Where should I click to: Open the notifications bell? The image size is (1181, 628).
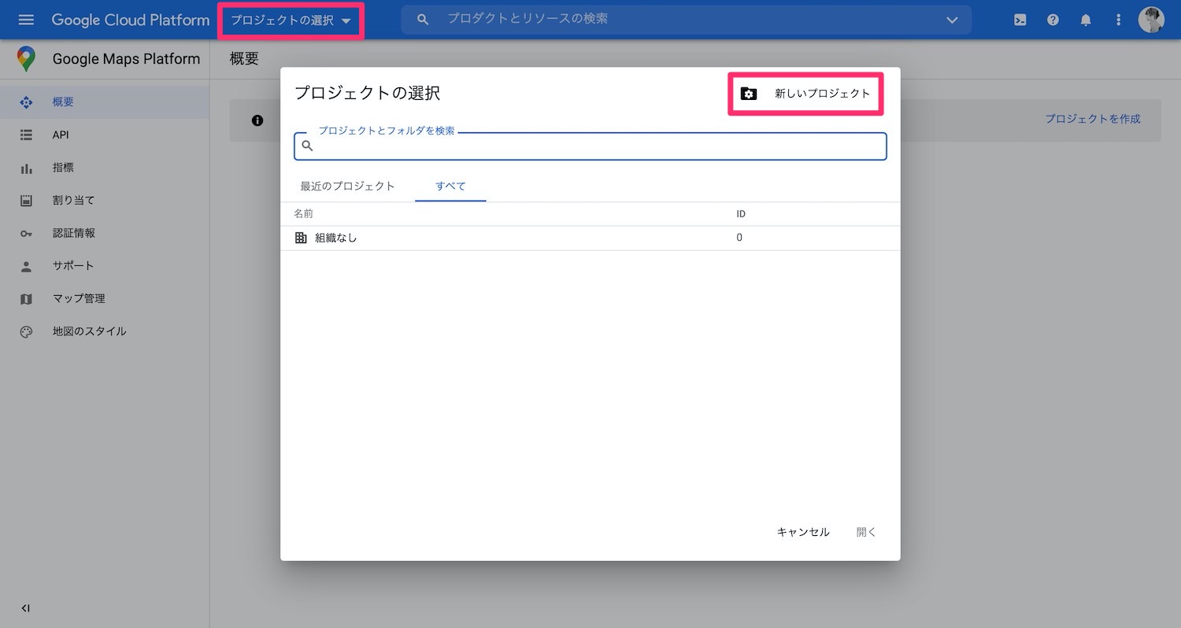[x=1086, y=20]
